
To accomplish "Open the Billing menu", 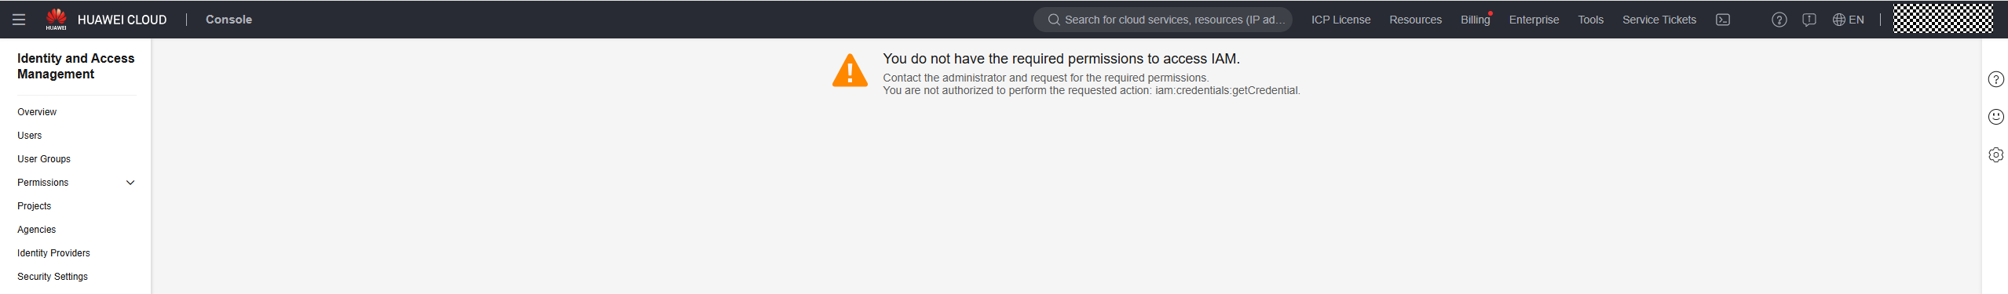I will pos(1476,20).
